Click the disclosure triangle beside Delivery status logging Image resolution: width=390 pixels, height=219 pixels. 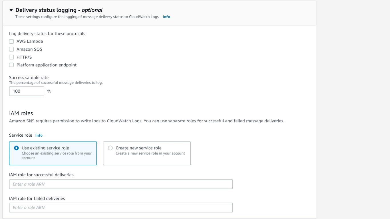pos(11,10)
